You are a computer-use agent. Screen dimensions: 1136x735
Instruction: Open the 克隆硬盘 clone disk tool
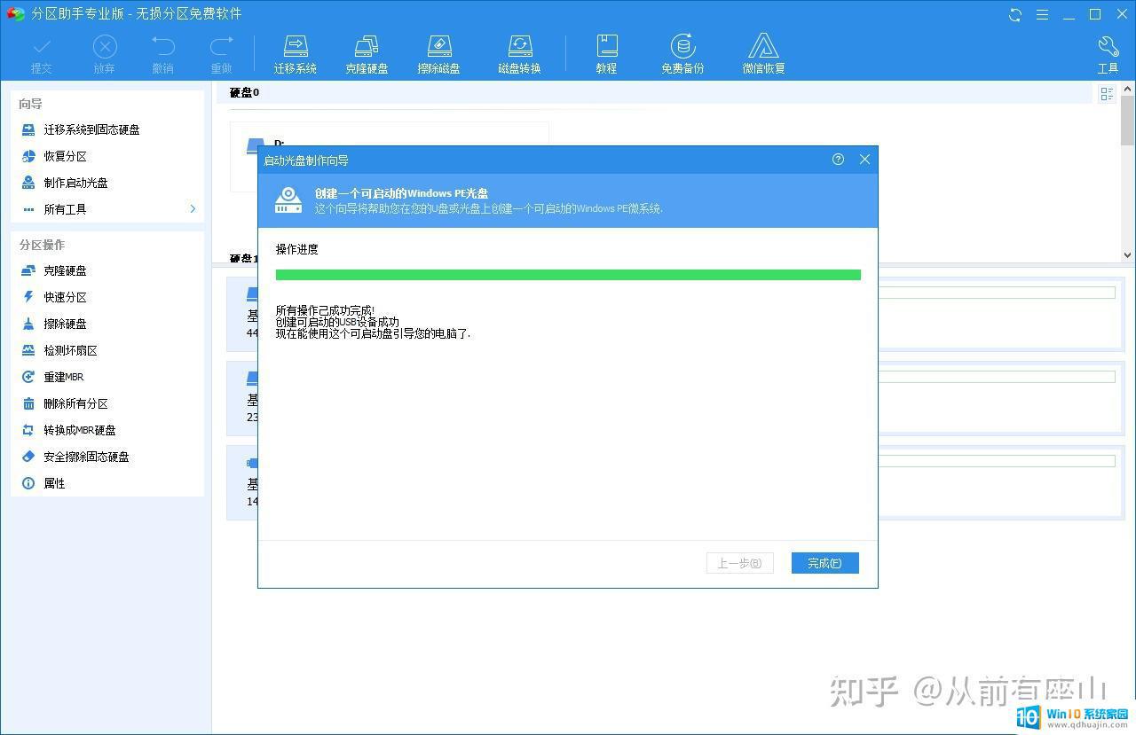coord(367,54)
